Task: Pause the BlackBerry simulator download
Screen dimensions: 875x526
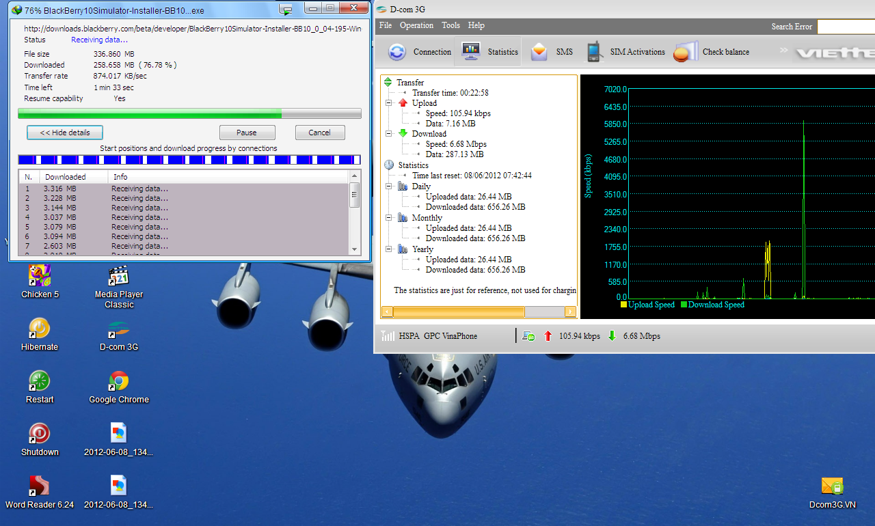Action: click(247, 133)
